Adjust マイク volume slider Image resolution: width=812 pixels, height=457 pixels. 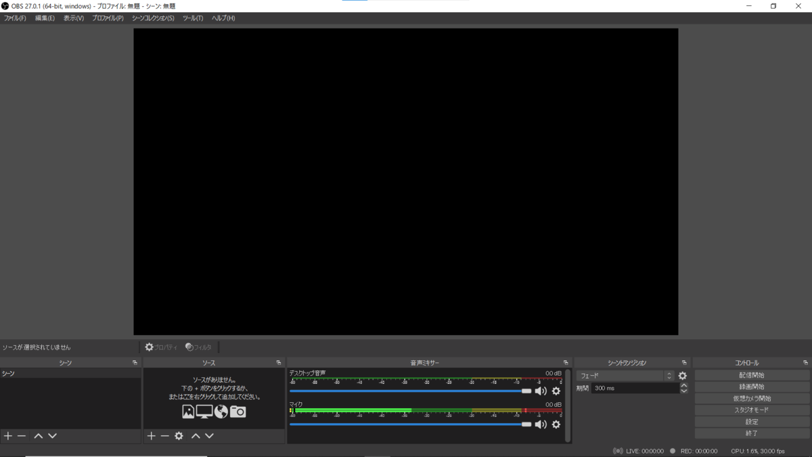point(411,425)
